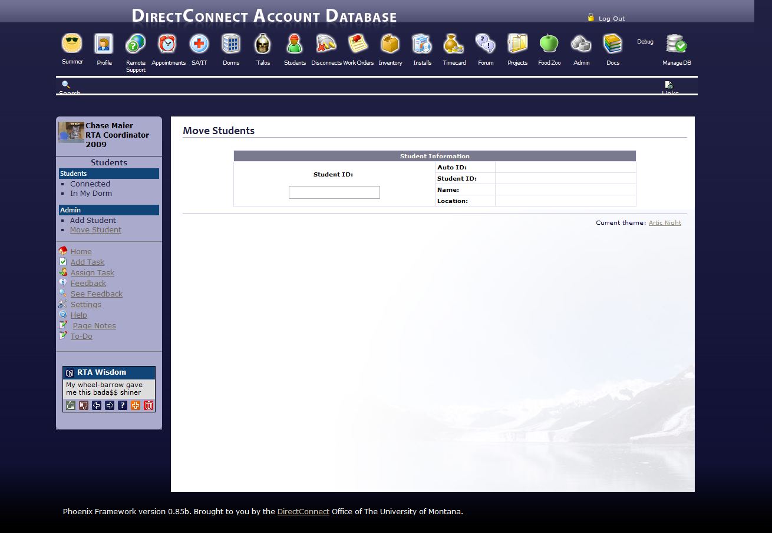This screenshot has height=533, width=772.
Task: Open the Profile icon
Action: pos(104,44)
